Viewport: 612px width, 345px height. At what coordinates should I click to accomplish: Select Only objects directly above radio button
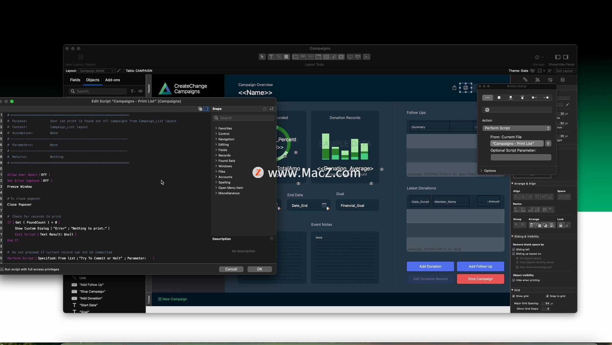[x=517, y=263]
